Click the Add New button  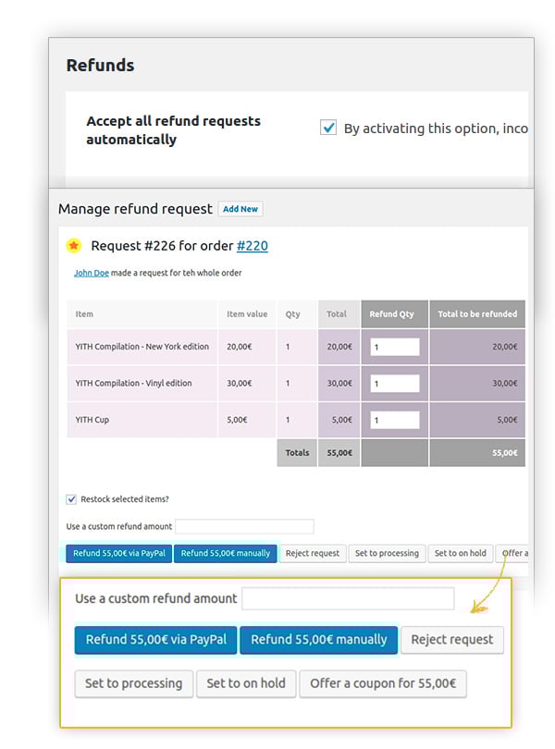[x=240, y=209]
